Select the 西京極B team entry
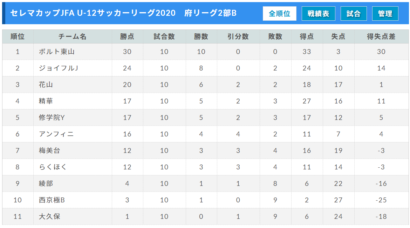The height and width of the screenshot is (228, 410). click(52, 200)
